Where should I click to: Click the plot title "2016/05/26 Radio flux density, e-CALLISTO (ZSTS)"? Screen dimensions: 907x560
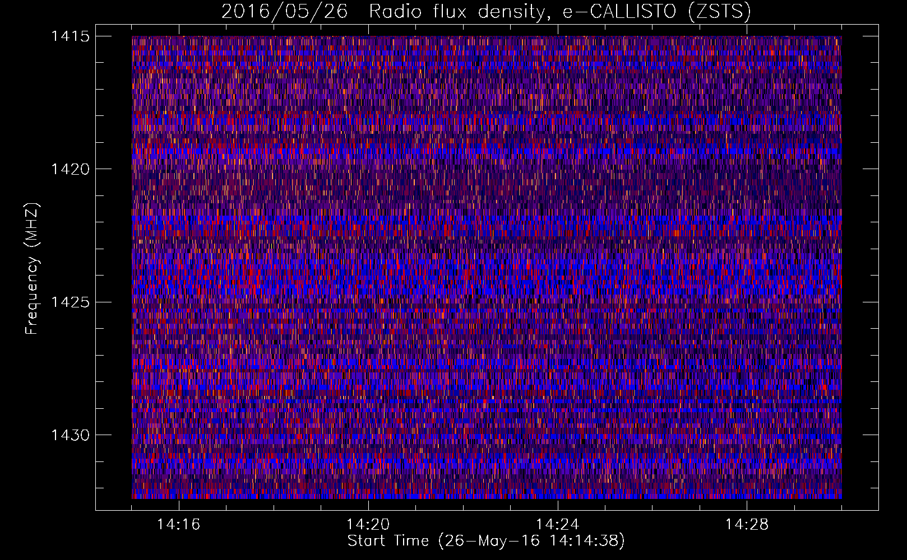(x=486, y=12)
